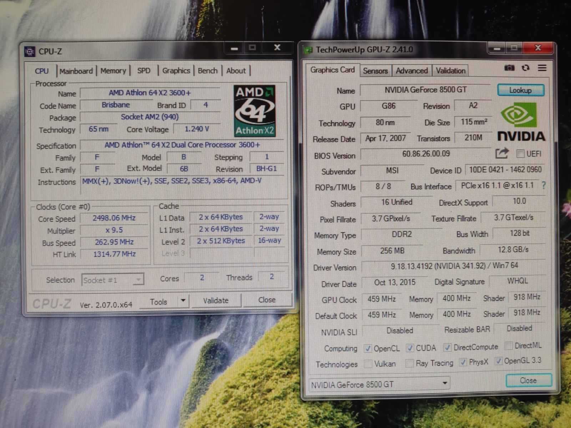Switch to the Bench tab
The height and width of the screenshot is (428, 571).
pos(208,71)
